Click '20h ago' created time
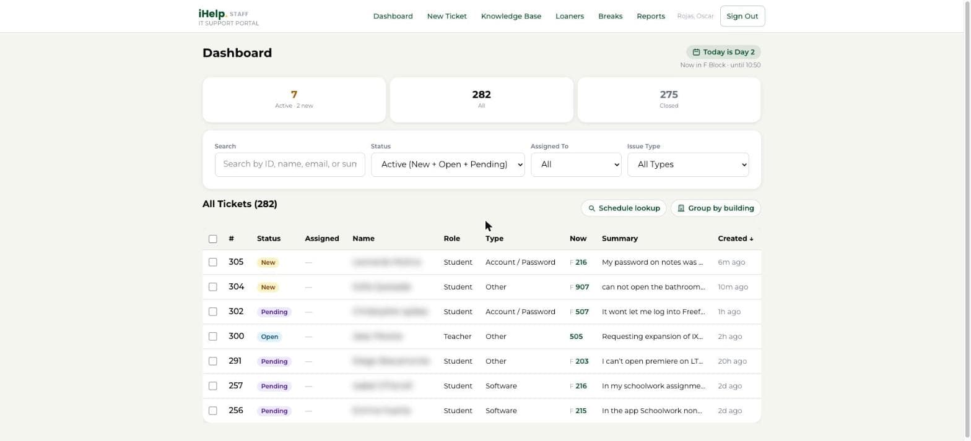The image size is (971, 441). (x=732, y=361)
